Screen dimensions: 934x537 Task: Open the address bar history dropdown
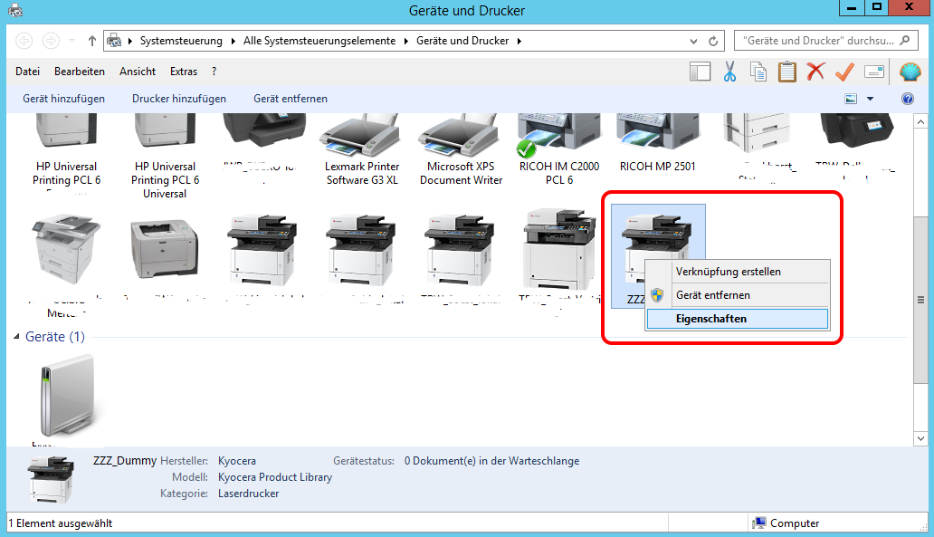point(693,41)
